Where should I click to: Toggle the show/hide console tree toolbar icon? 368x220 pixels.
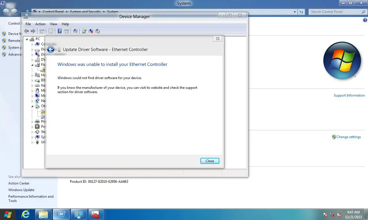42,31
